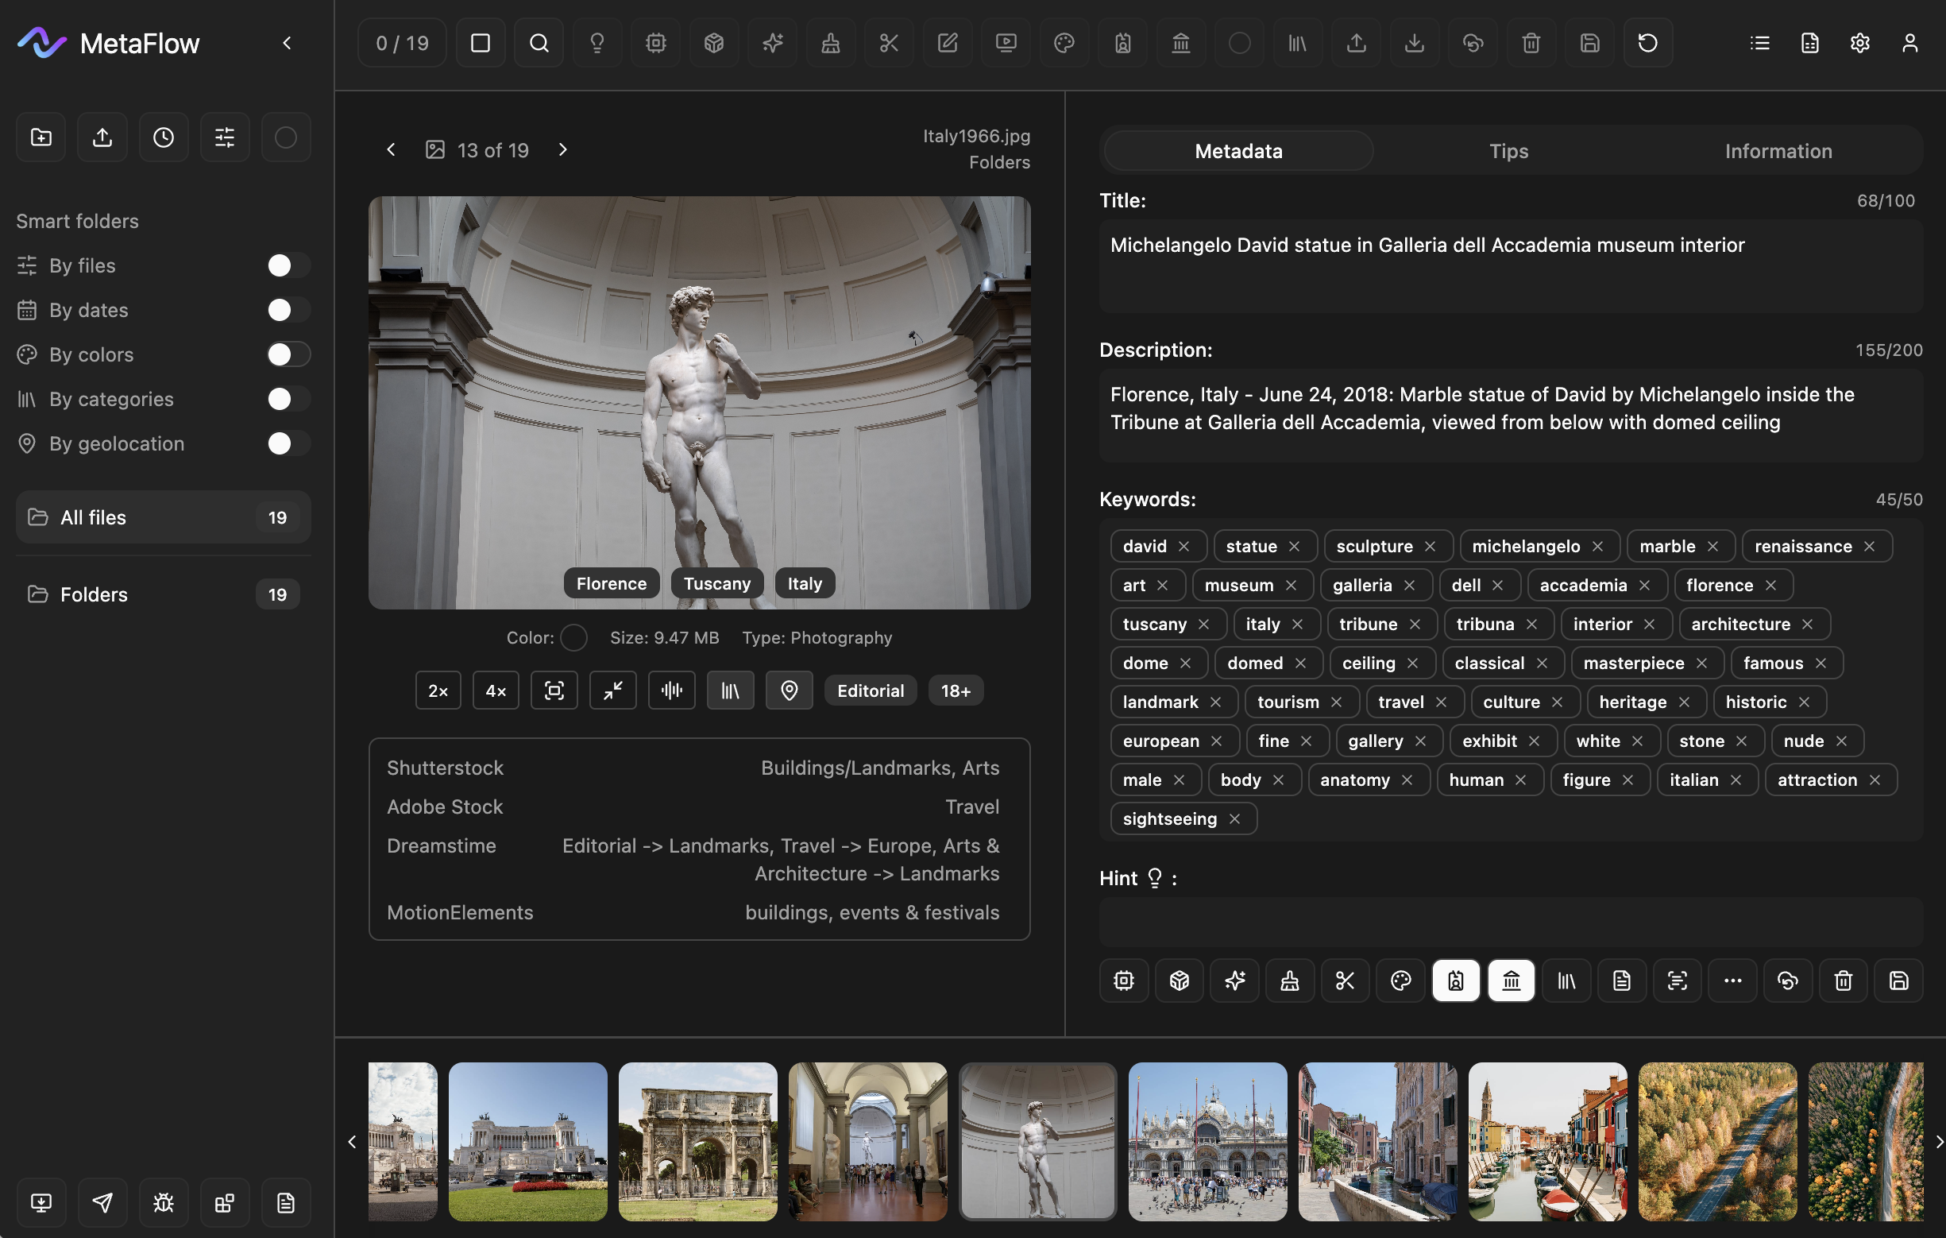Click the trash icon in top toolbar
The width and height of the screenshot is (1946, 1238).
click(1531, 43)
